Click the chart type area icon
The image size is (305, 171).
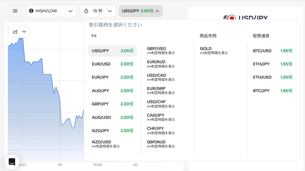pos(15,32)
